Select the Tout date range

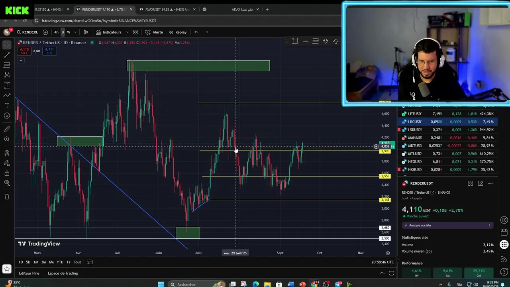tap(77, 262)
